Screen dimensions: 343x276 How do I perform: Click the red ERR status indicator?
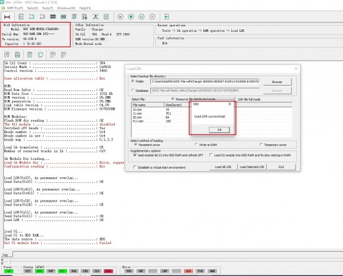(109, 271)
